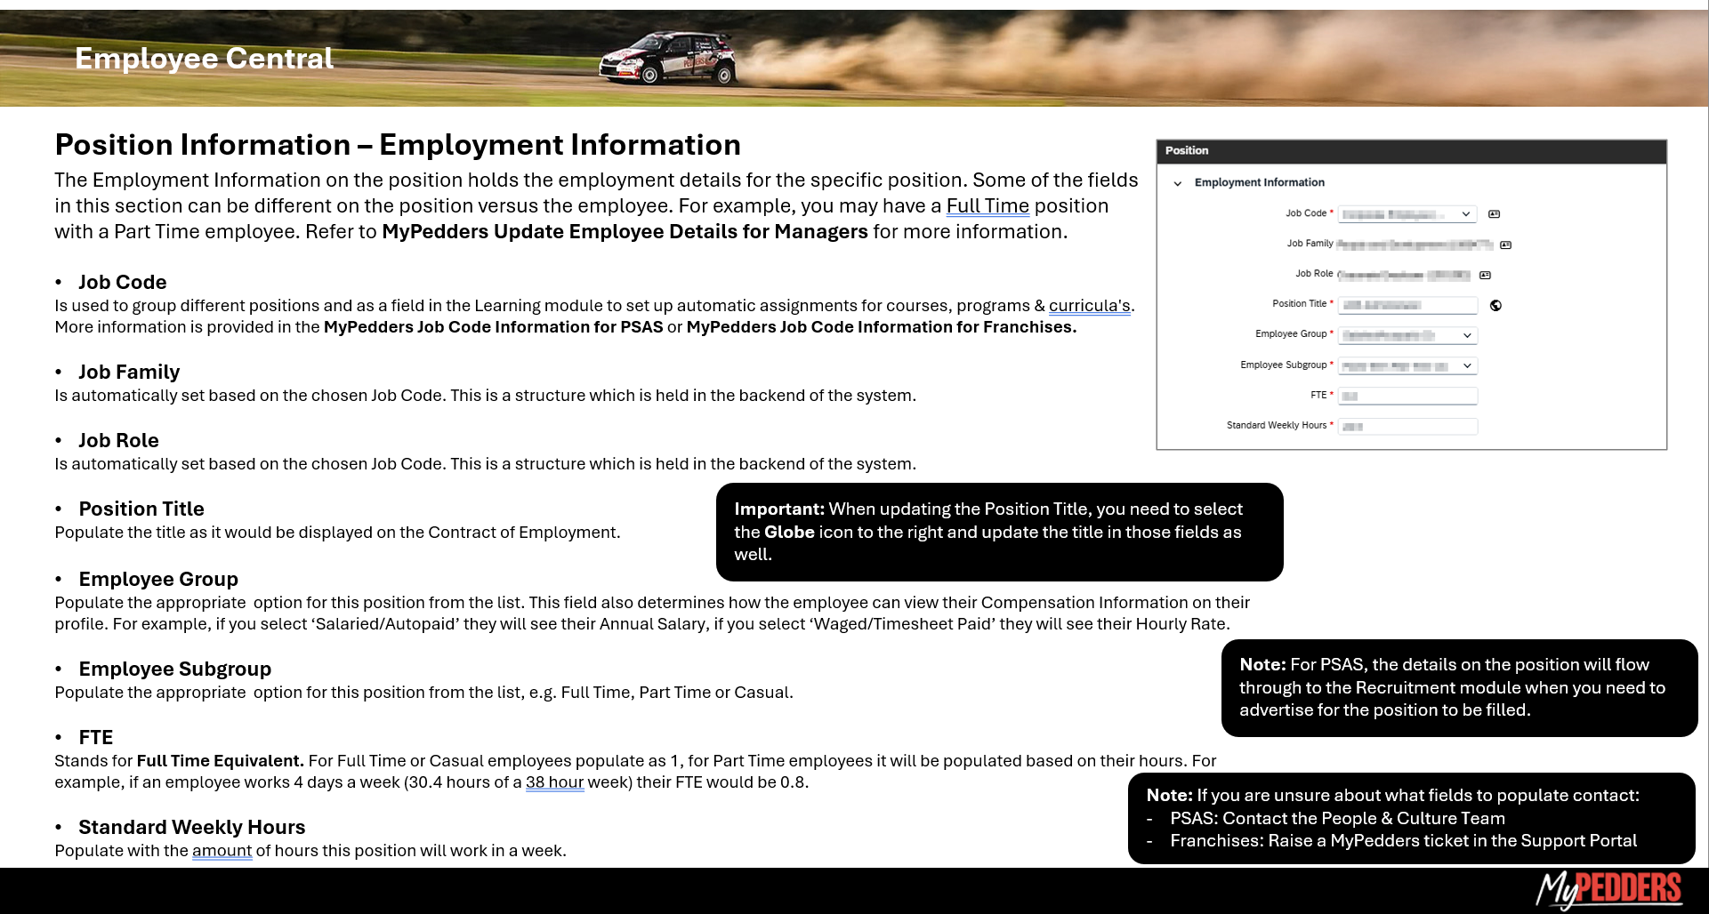Image resolution: width=1709 pixels, height=914 pixels.
Task: Collapse the Employment Information section
Action: [x=1178, y=183]
